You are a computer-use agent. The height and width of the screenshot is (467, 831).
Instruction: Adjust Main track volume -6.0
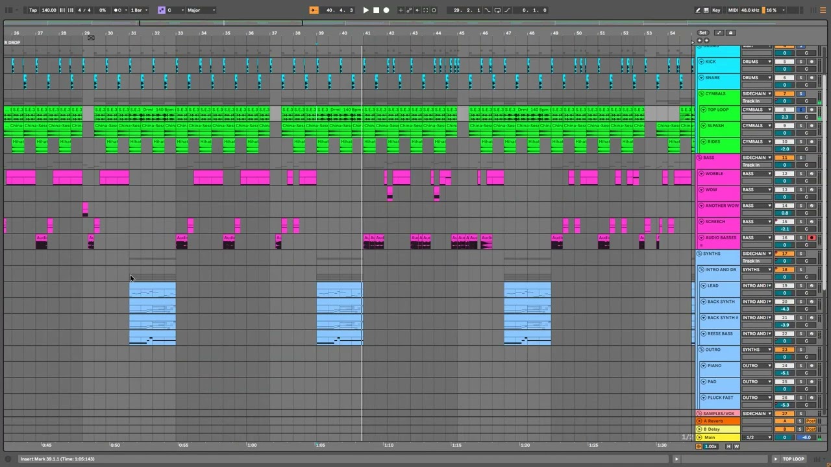806,437
